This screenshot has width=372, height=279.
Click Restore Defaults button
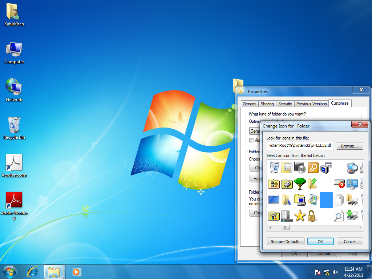click(286, 242)
